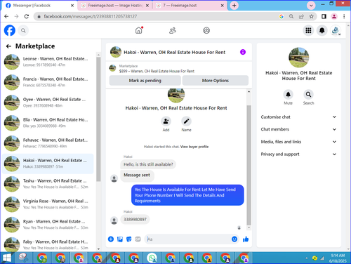Image resolution: width=351 pixels, height=264 pixels.
Task: Click the back arrow next to Marketplace
Action: tap(8, 46)
